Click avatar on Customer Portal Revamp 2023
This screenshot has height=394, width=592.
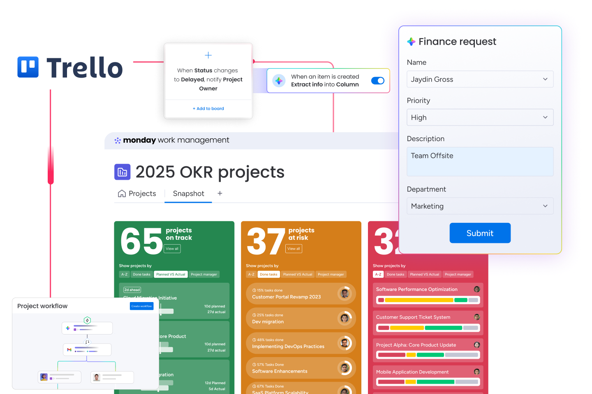[345, 293]
